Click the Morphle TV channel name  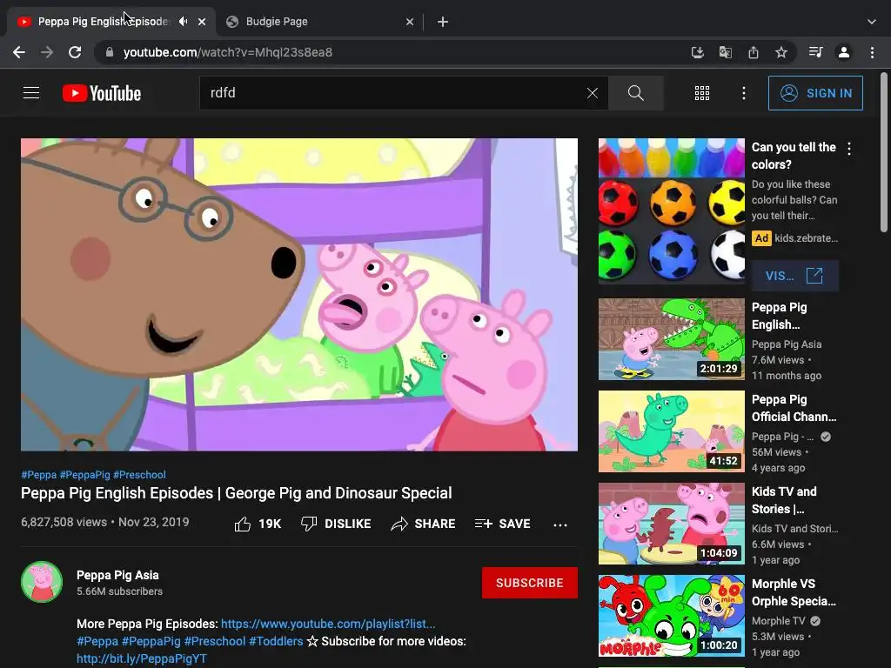pyautogui.click(x=778, y=621)
